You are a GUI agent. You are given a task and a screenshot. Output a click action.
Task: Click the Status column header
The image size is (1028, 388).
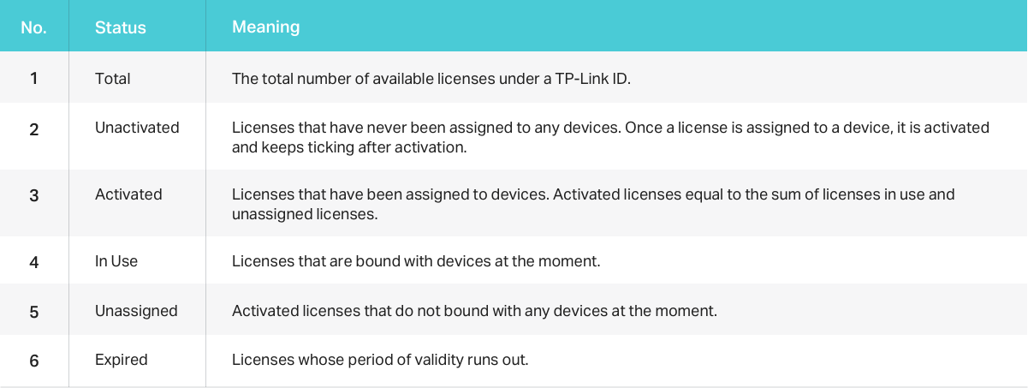[121, 27]
